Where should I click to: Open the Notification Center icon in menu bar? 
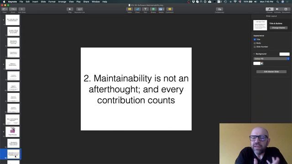(x=288, y=2)
